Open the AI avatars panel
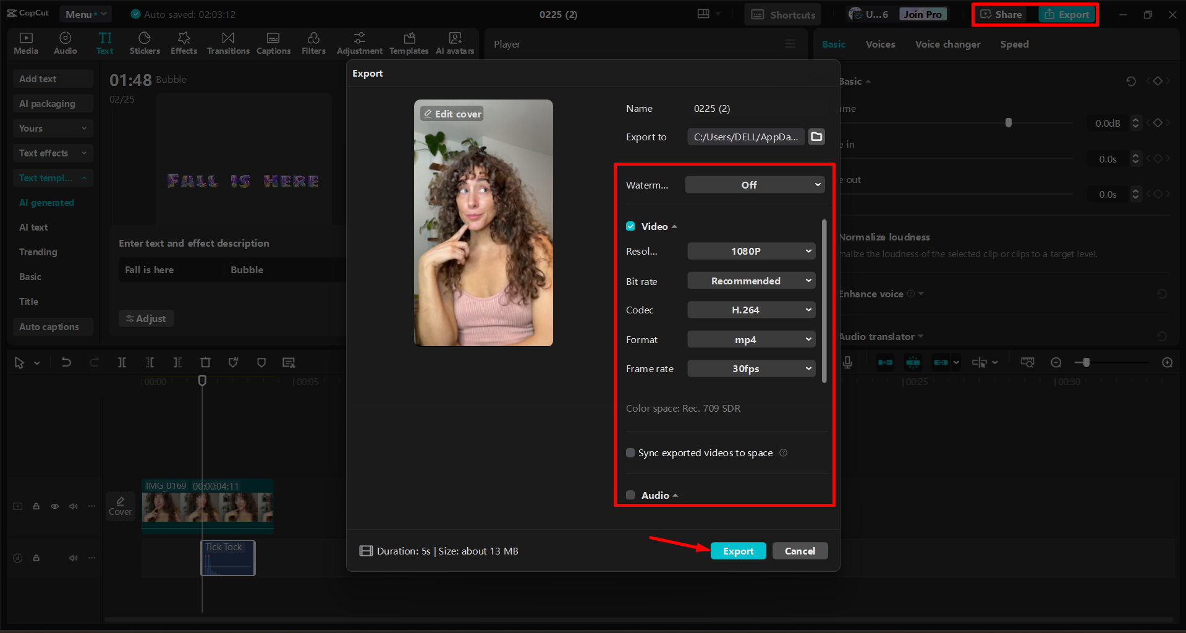1186x633 pixels. (x=455, y=43)
